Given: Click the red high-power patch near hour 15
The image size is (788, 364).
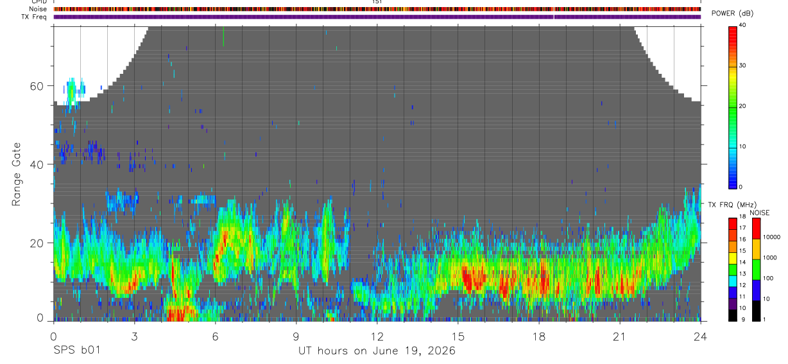Looking at the screenshot, I should click(474, 280).
